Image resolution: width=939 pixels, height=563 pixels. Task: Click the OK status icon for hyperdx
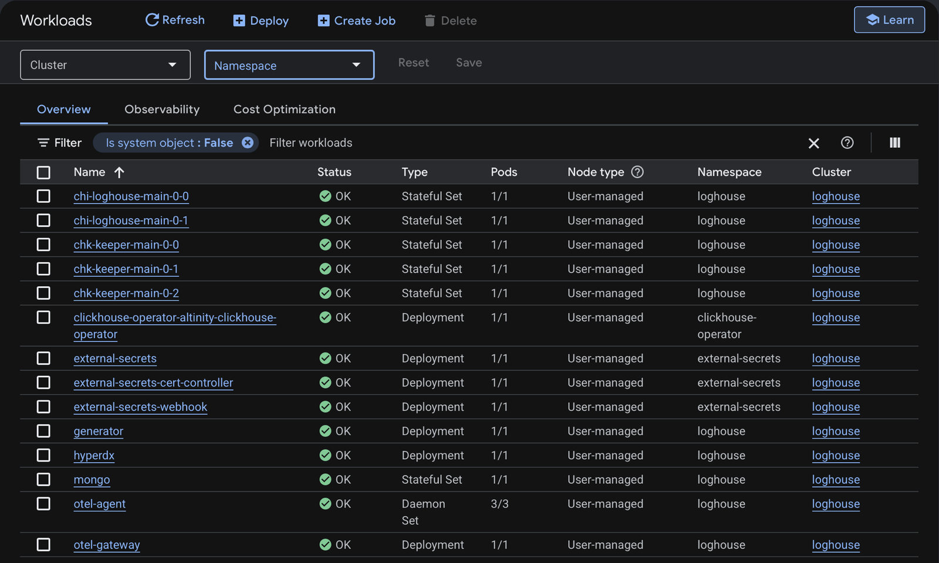click(325, 455)
